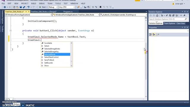Open the VIEW menu

pyautogui.click(x=16, y=4)
